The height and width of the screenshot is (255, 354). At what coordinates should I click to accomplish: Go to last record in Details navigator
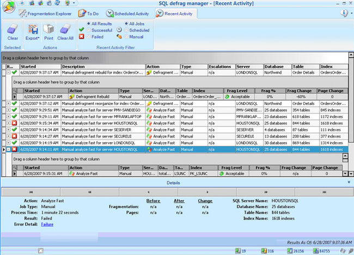pyautogui.click(x=324, y=192)
